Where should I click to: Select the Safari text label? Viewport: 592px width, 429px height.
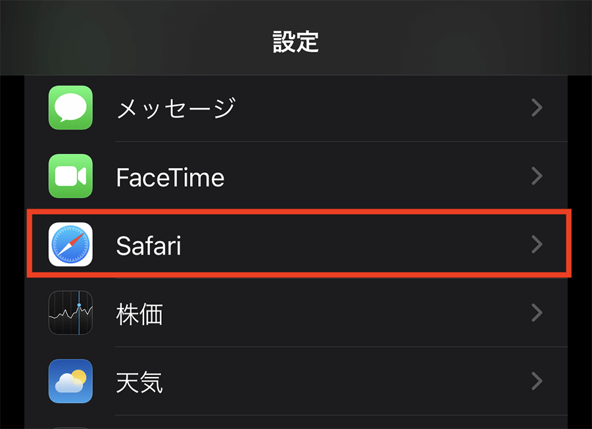[148, 245]
